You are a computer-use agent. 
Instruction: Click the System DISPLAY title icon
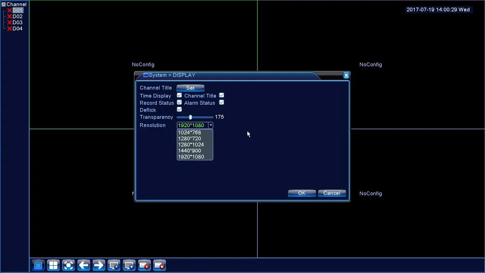click(x=146, y=75)
